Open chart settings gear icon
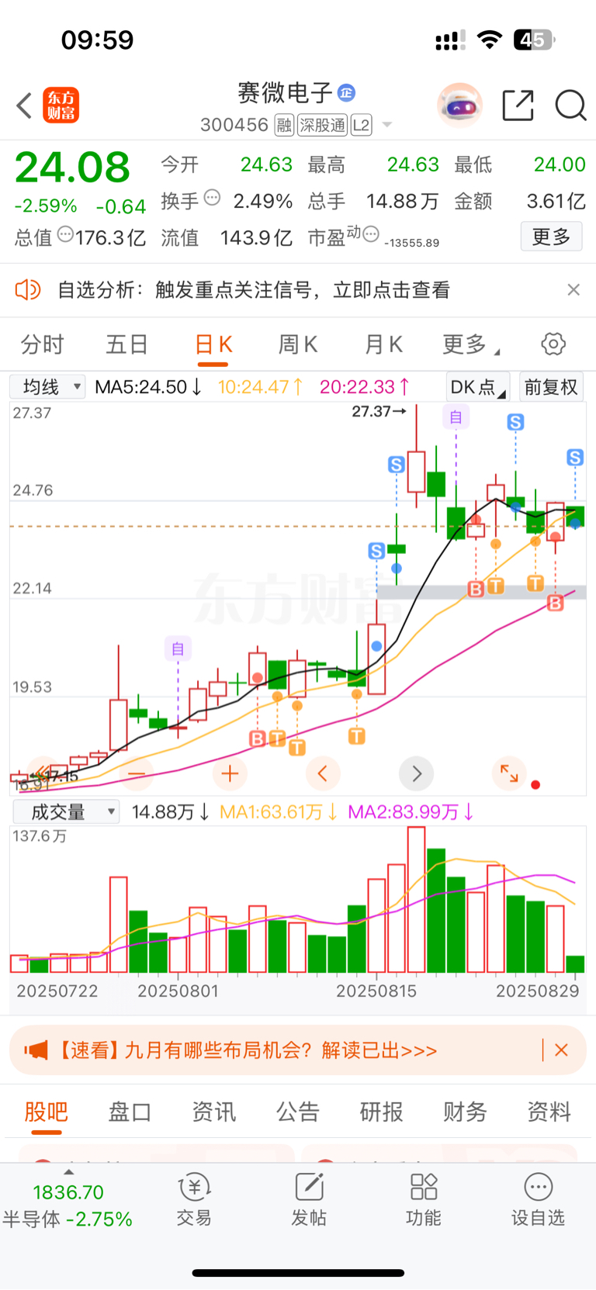The image size is (596, 1290). (553, 344)
